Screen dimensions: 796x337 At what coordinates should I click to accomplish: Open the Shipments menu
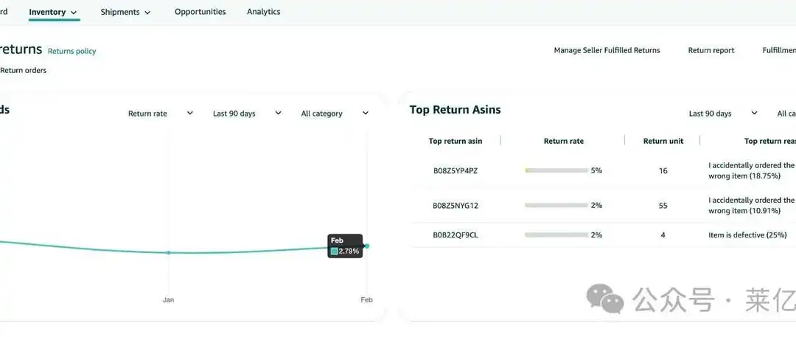[x=125, y=12]
